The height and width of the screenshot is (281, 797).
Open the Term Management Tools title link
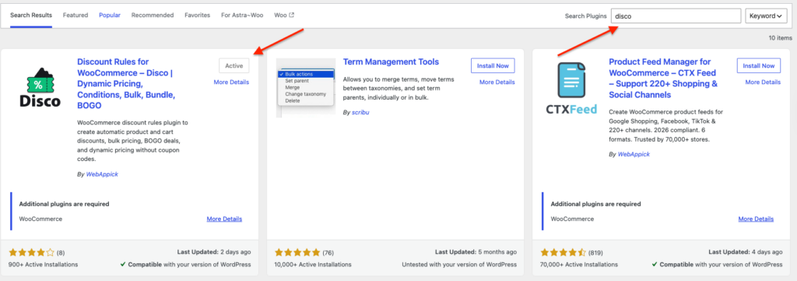click(x=391, y=62)
